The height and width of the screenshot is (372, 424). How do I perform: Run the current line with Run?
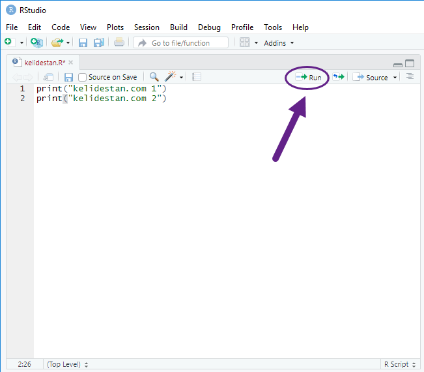click(x=308, y=78)
